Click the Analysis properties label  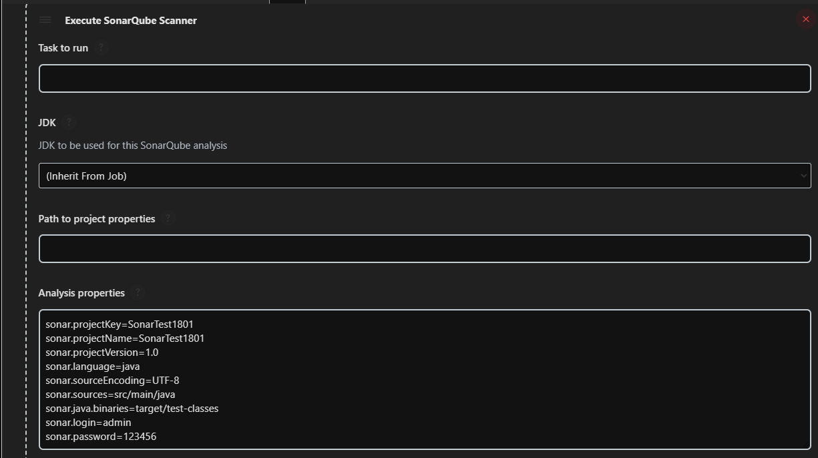(81, 293)
